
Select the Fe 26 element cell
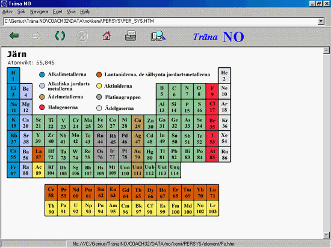click(100, 123)
